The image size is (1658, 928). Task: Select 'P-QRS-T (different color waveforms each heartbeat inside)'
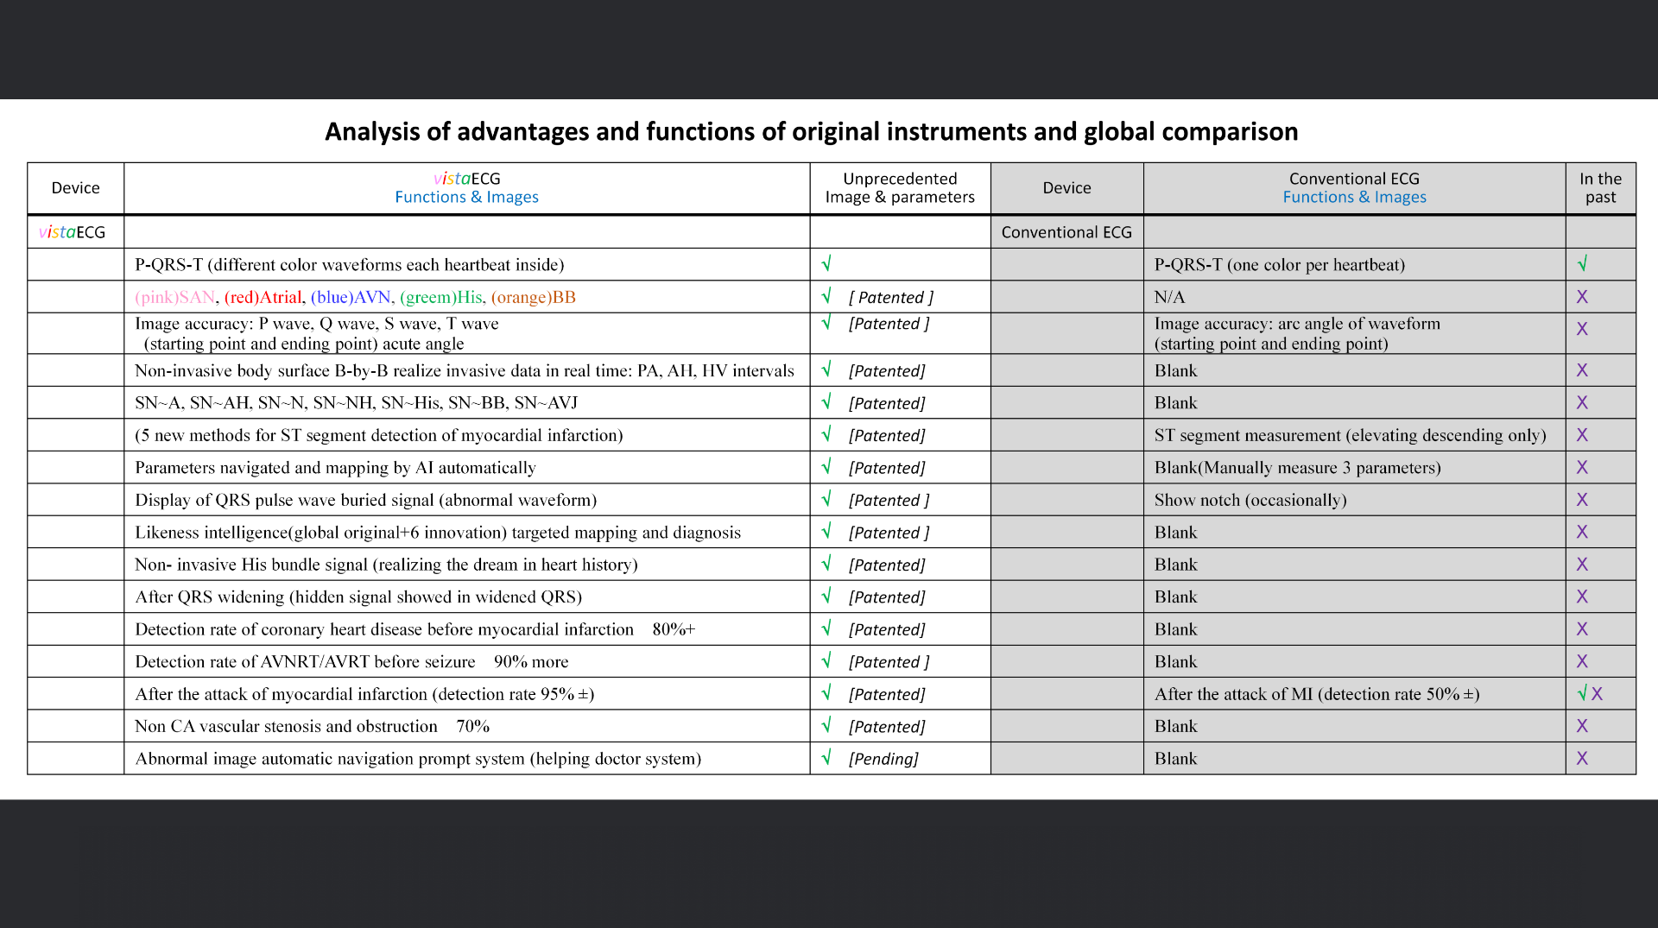349,265
